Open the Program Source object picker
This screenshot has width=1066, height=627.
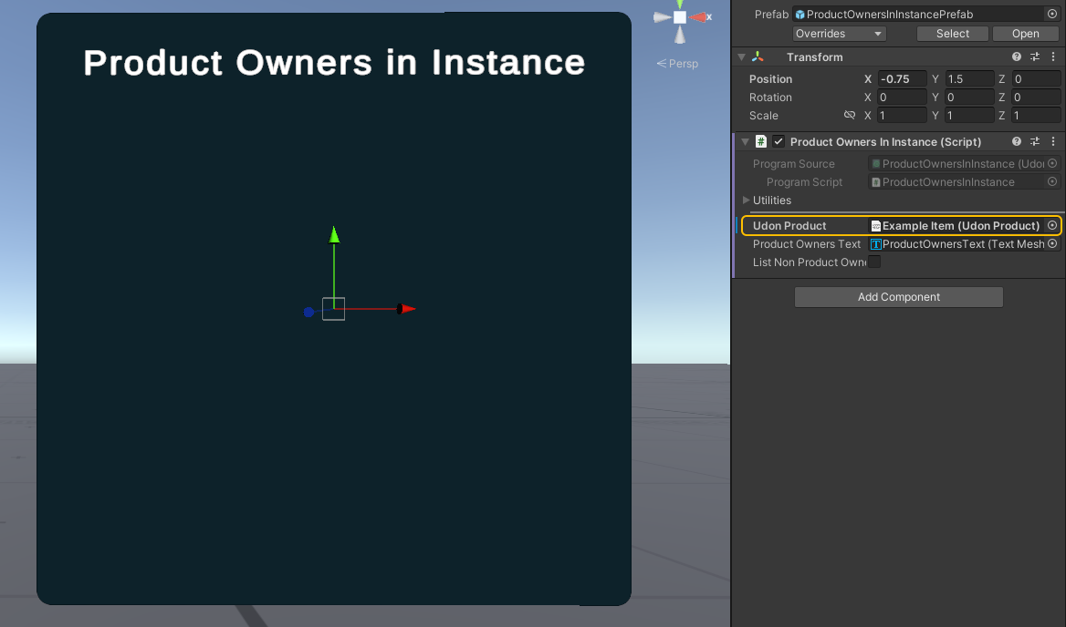[x=1052, y=163]
